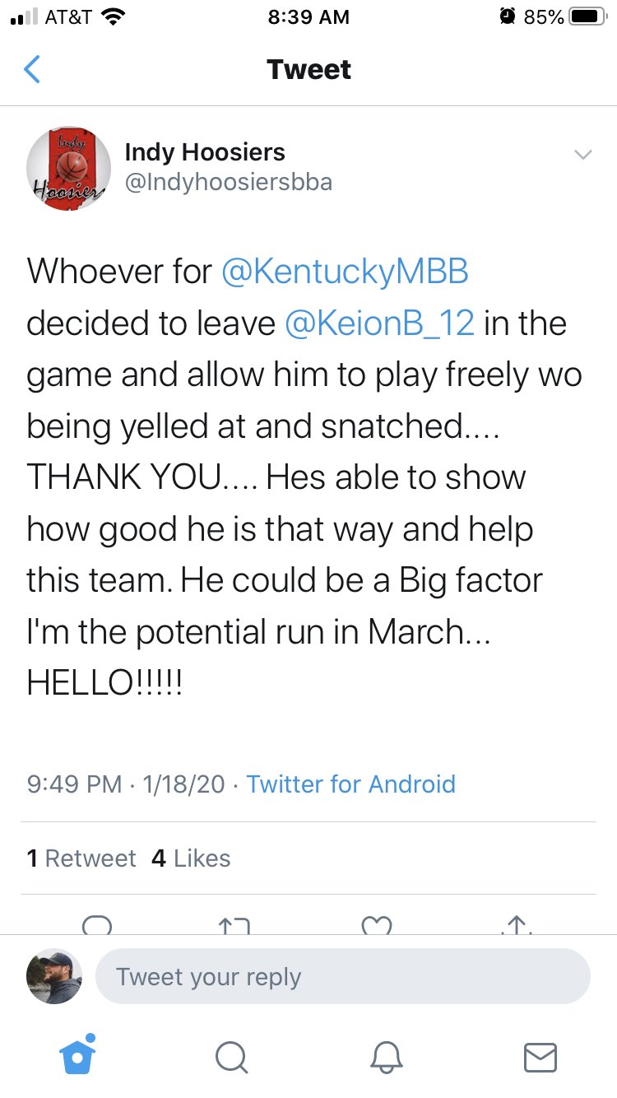The height and width of the screenshot is (1098, 617).
Task: Open the Twitter for Android link
Action: (350, 784)
